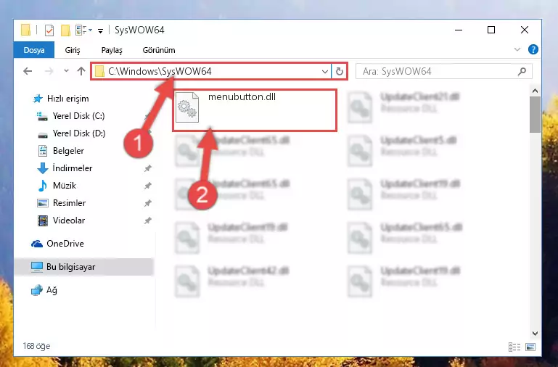Go back with the back arrow

(x=28, y=71)
